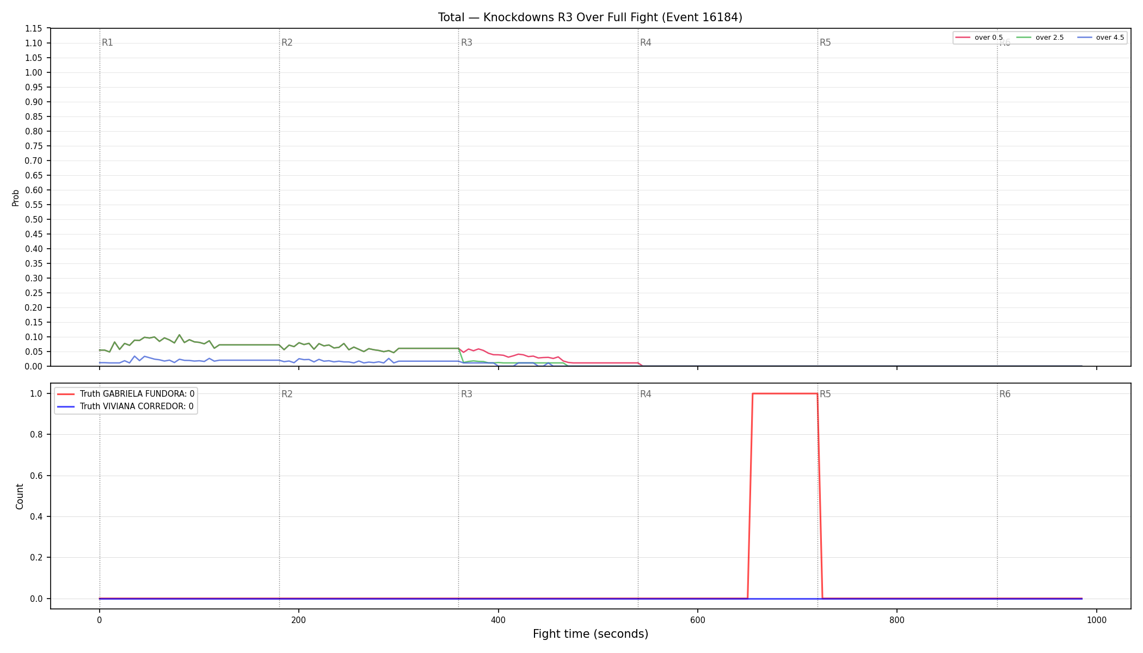The height and width of the screenshot is (653, 1143).
Task: Click the Count axis tick label 0.8
Action: coord(36,435)
